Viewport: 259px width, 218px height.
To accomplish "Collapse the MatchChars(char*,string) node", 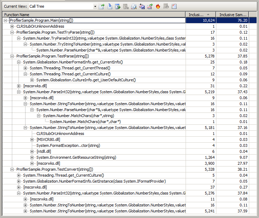I will pos(38,116).
